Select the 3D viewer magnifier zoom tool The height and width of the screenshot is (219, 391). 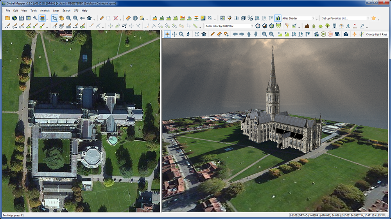(x=181, y=34)
